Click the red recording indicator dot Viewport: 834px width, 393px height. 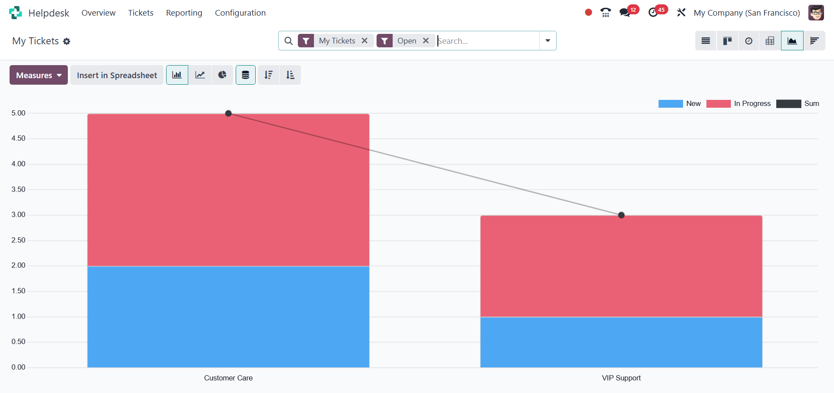click(x=588, y=13)
